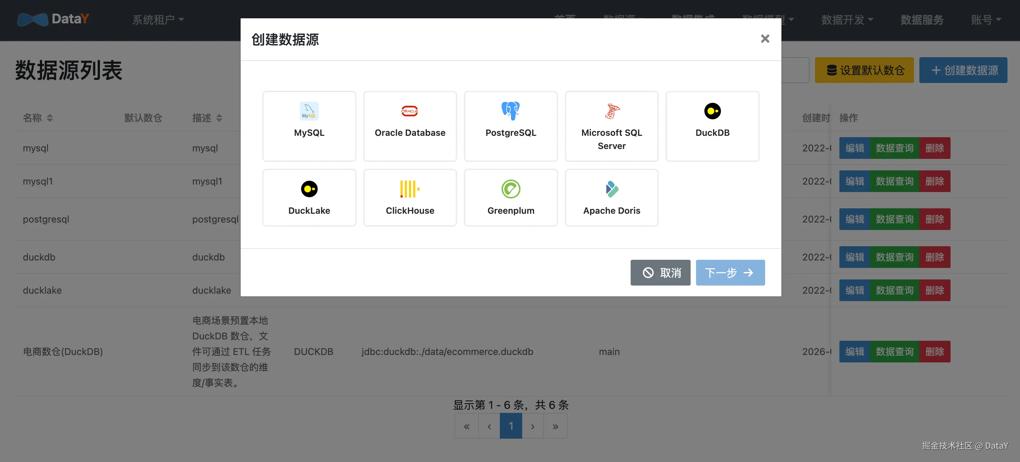Sort by 名称 column sort icon
1020x462 pixels.
point(49,118)
